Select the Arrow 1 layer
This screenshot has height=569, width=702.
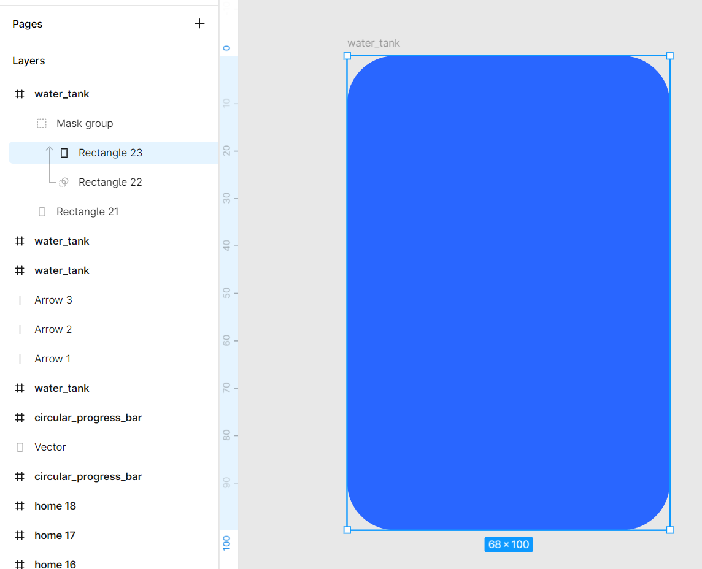click(x=53, y=359)
